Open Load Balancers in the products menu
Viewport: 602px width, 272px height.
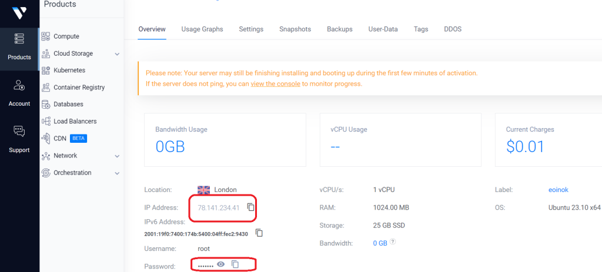tap(75, 121)
